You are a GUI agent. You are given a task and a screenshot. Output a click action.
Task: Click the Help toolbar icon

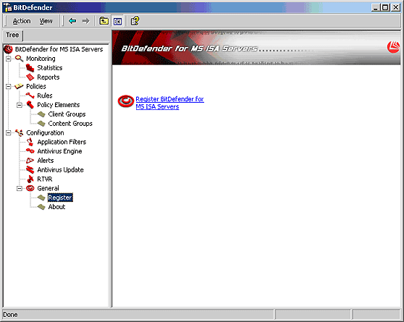coord(135,21)
